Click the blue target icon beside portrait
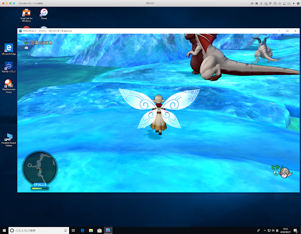Viewport: 301px width, 234px height. pos(276,173)
